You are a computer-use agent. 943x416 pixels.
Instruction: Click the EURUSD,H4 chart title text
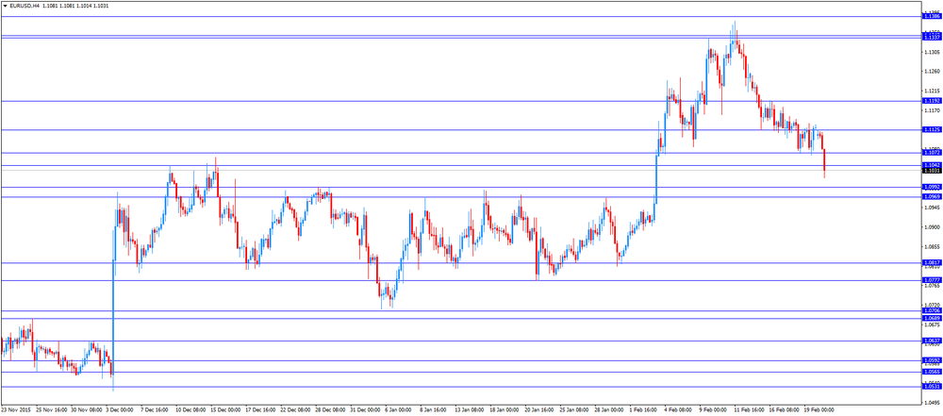pos(25,5)
